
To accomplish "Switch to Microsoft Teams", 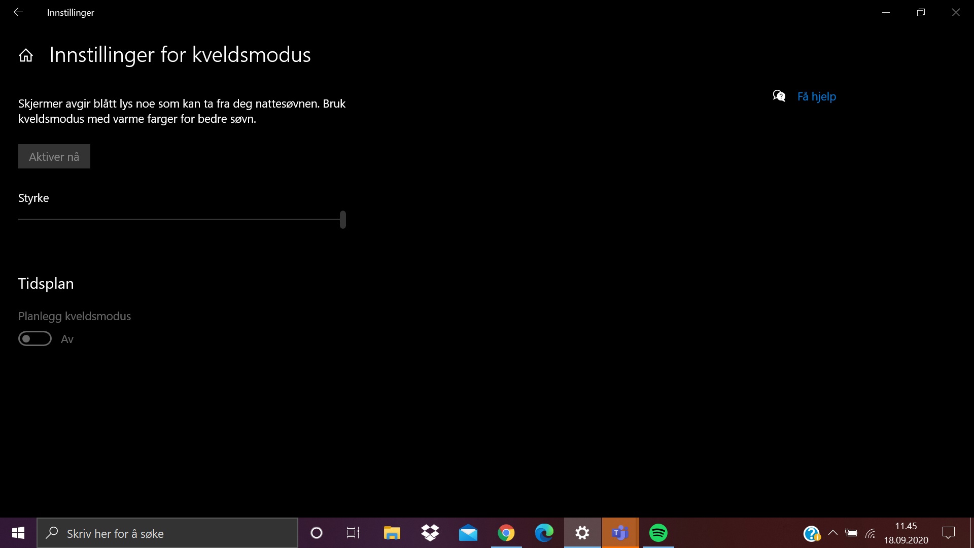I will point(620,533).
